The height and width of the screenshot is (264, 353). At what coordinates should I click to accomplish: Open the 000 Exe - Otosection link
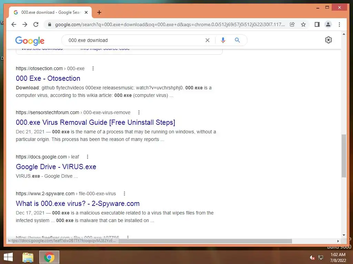[48, 78]
